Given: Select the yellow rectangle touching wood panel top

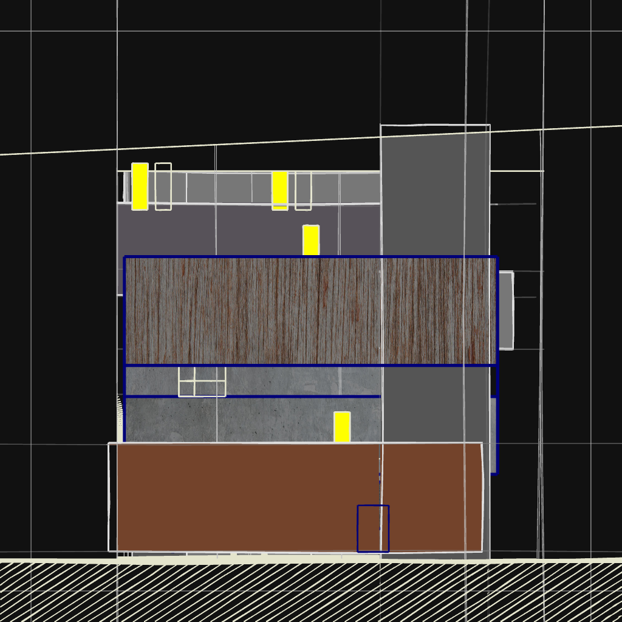Looking at the screenshot, I should pos(311,241).
